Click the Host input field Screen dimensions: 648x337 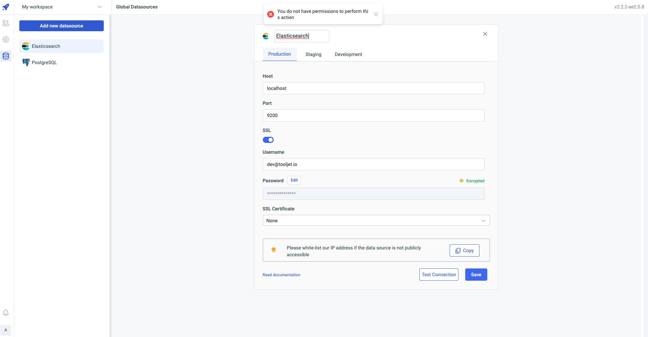(x=373, y=88)
